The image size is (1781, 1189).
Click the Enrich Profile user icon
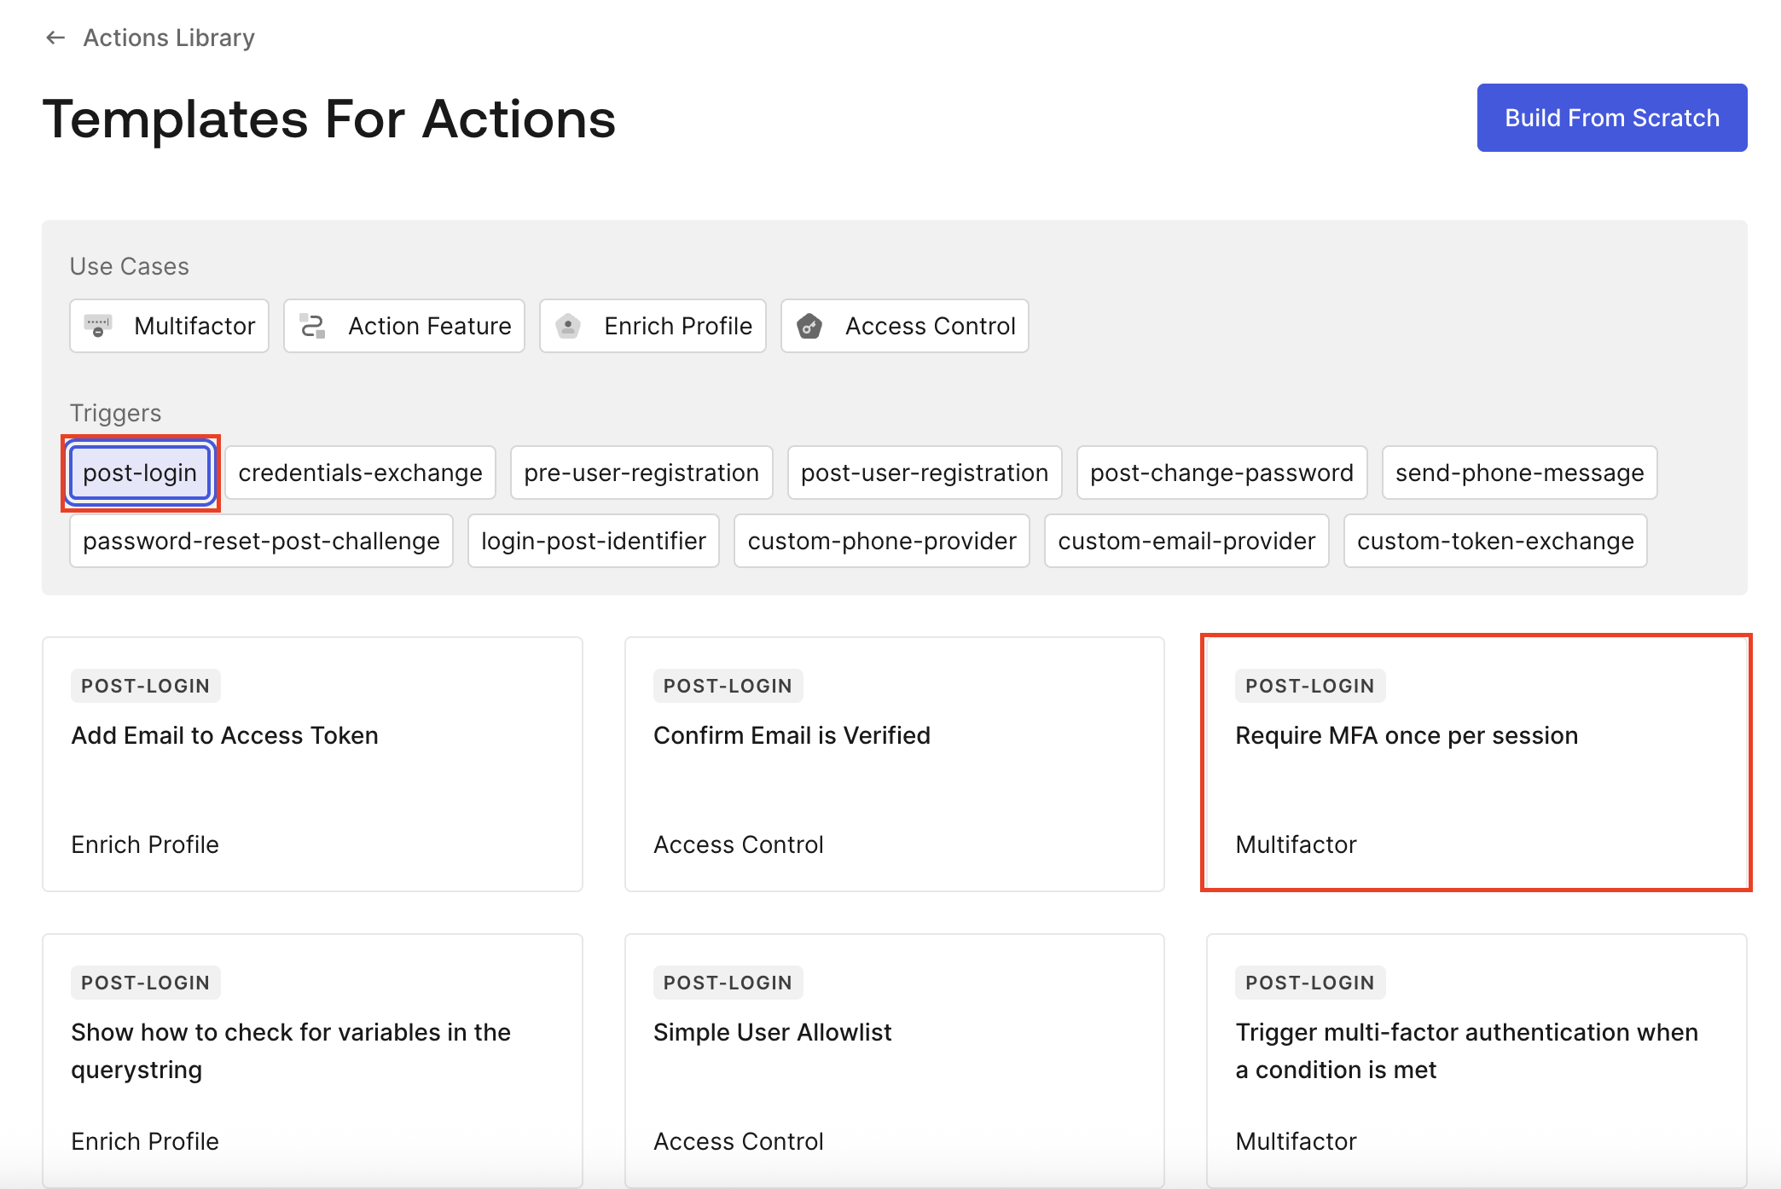coord(568,326)
